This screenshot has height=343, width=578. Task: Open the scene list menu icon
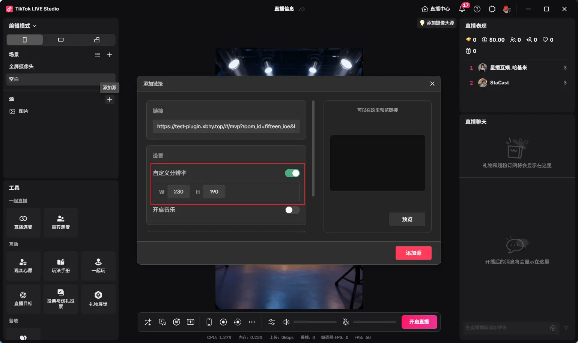[x=98, y=55]
